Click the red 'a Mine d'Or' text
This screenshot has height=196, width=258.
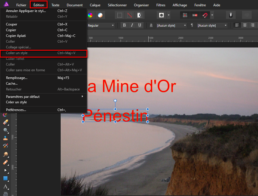click(x=132, y=86)
